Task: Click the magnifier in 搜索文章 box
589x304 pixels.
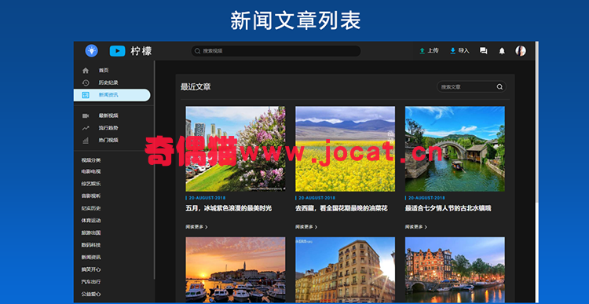Action: (499, 87)
